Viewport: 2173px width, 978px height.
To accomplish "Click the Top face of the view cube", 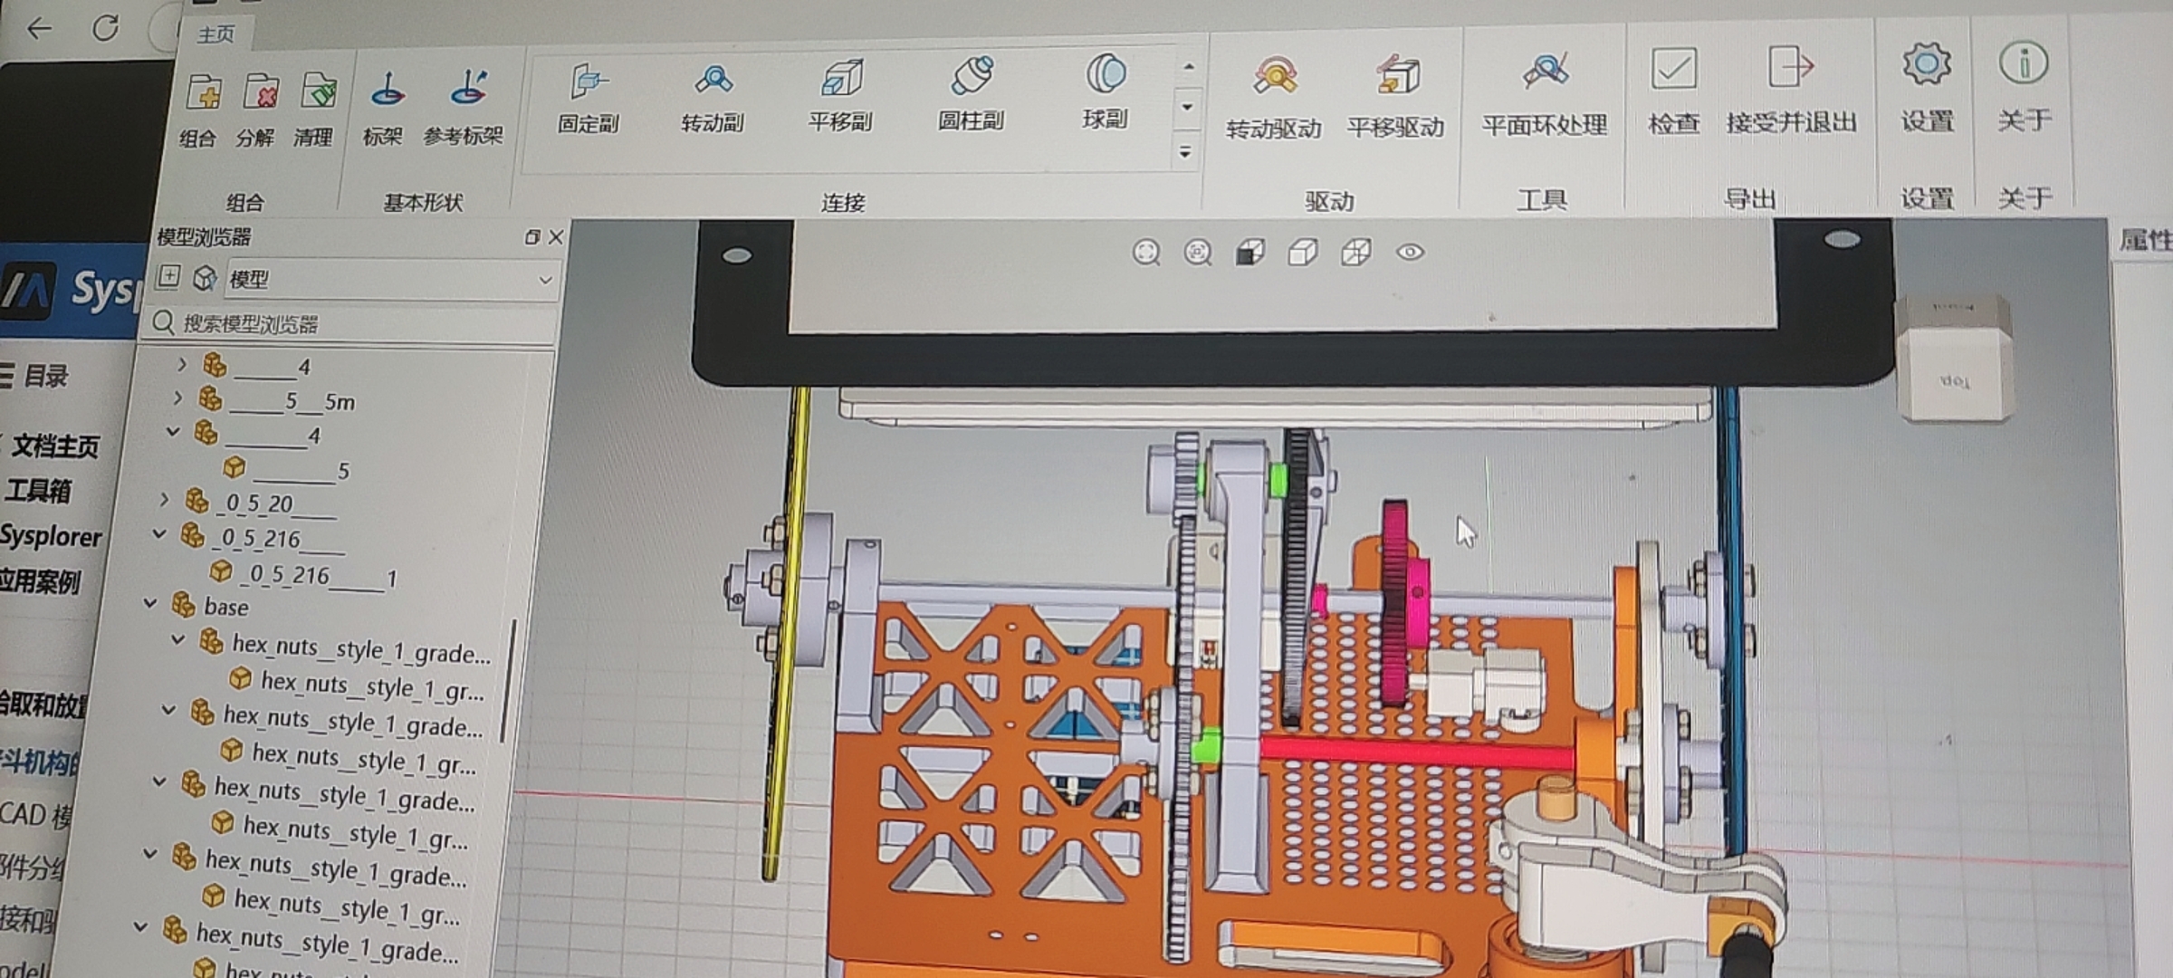I will click(x=1954, y=380).
